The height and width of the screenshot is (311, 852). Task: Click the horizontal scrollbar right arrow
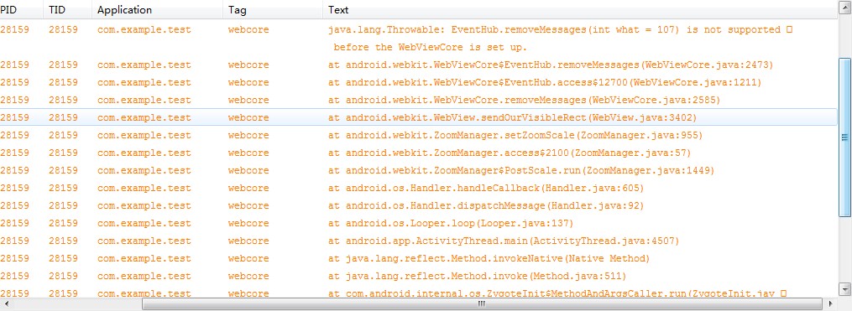(831, 304)
